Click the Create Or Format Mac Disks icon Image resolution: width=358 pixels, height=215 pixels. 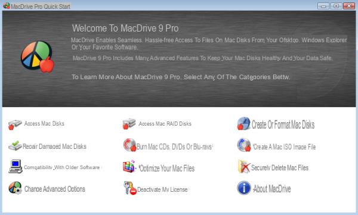point(243,123)
